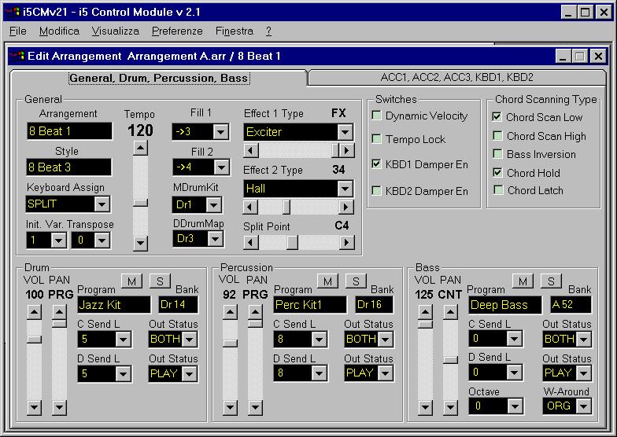This screenshot has width=617, height=437.
Task: Toggle the Tempo Lock switch
Action: (x=377, y=139)
